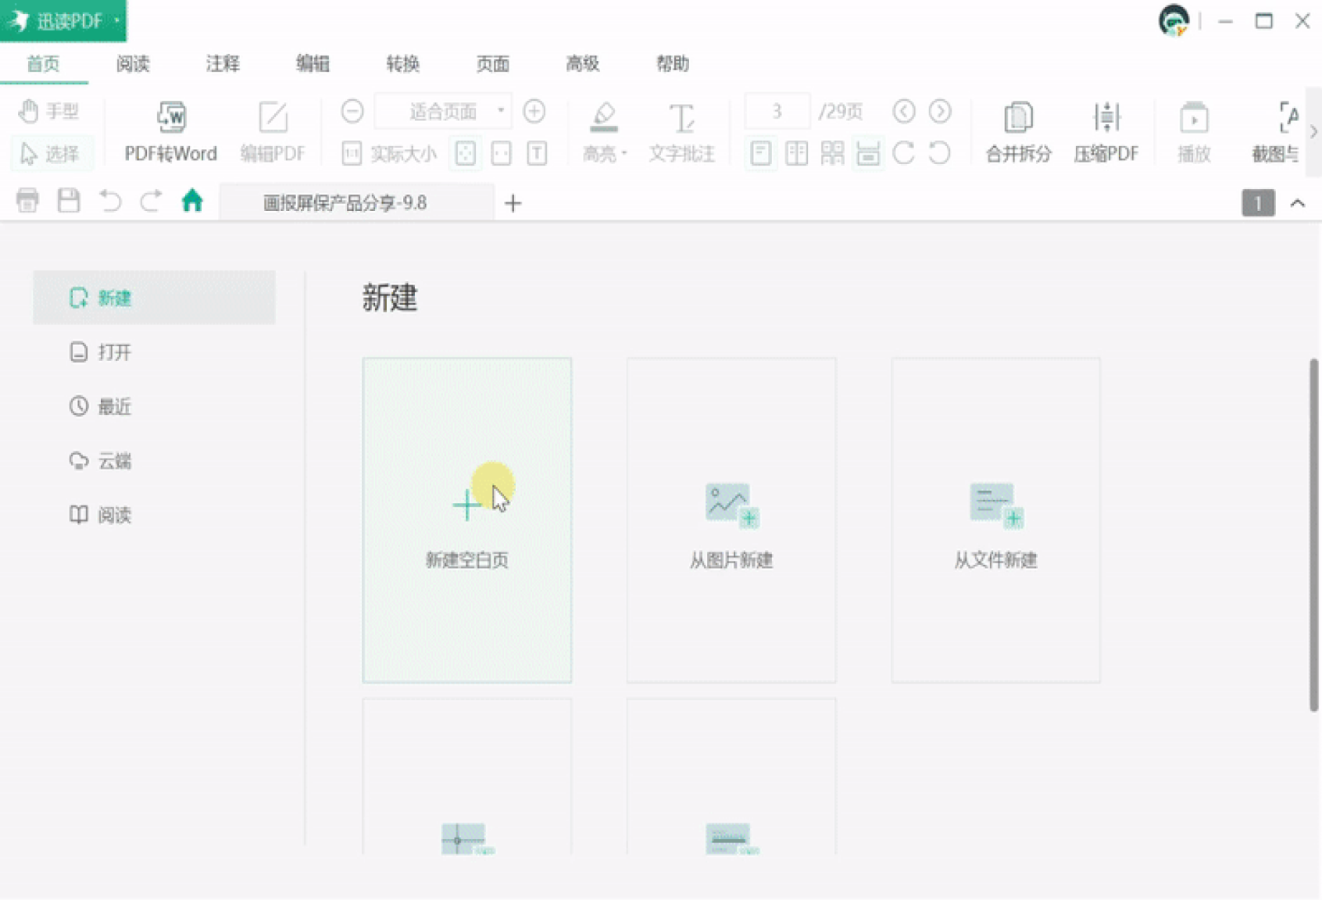Switch to two-page view icon
The height and width of the screenshot is (900, 1322).
pyautogui.click(x=796, y=153)
